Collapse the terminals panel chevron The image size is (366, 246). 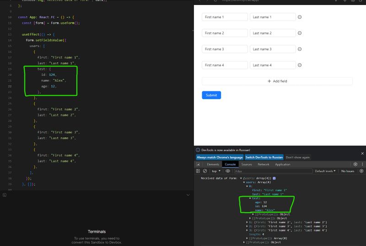(188, 195)
